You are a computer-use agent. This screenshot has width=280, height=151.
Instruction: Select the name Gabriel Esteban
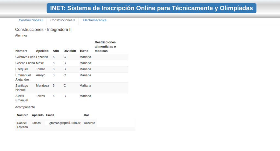coord(22,125)
